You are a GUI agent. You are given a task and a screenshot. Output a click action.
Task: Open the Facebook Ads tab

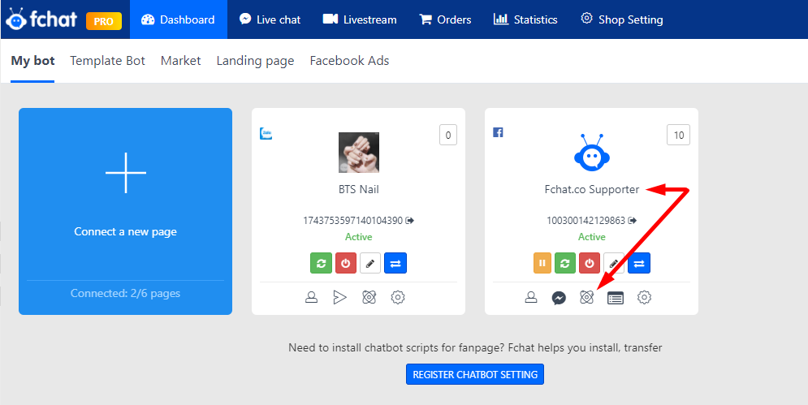[349, 61]
